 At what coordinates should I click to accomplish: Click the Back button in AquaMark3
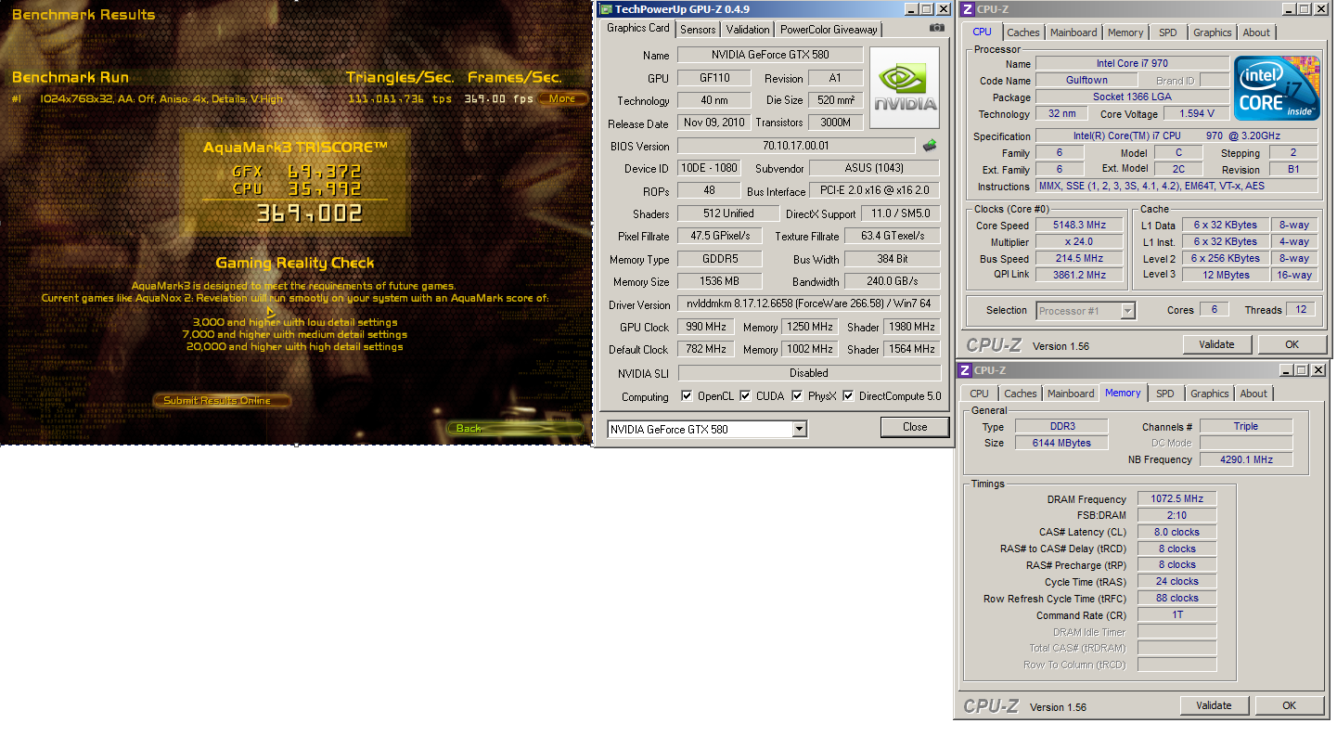516,428
